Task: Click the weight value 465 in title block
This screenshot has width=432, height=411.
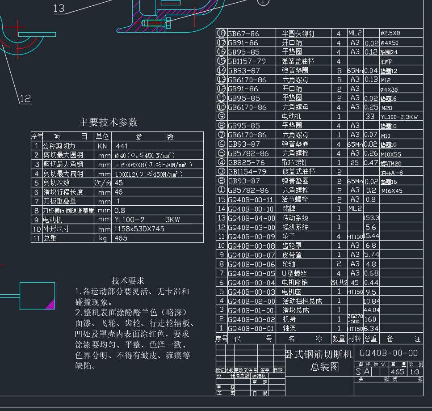Action: (397, 372)
